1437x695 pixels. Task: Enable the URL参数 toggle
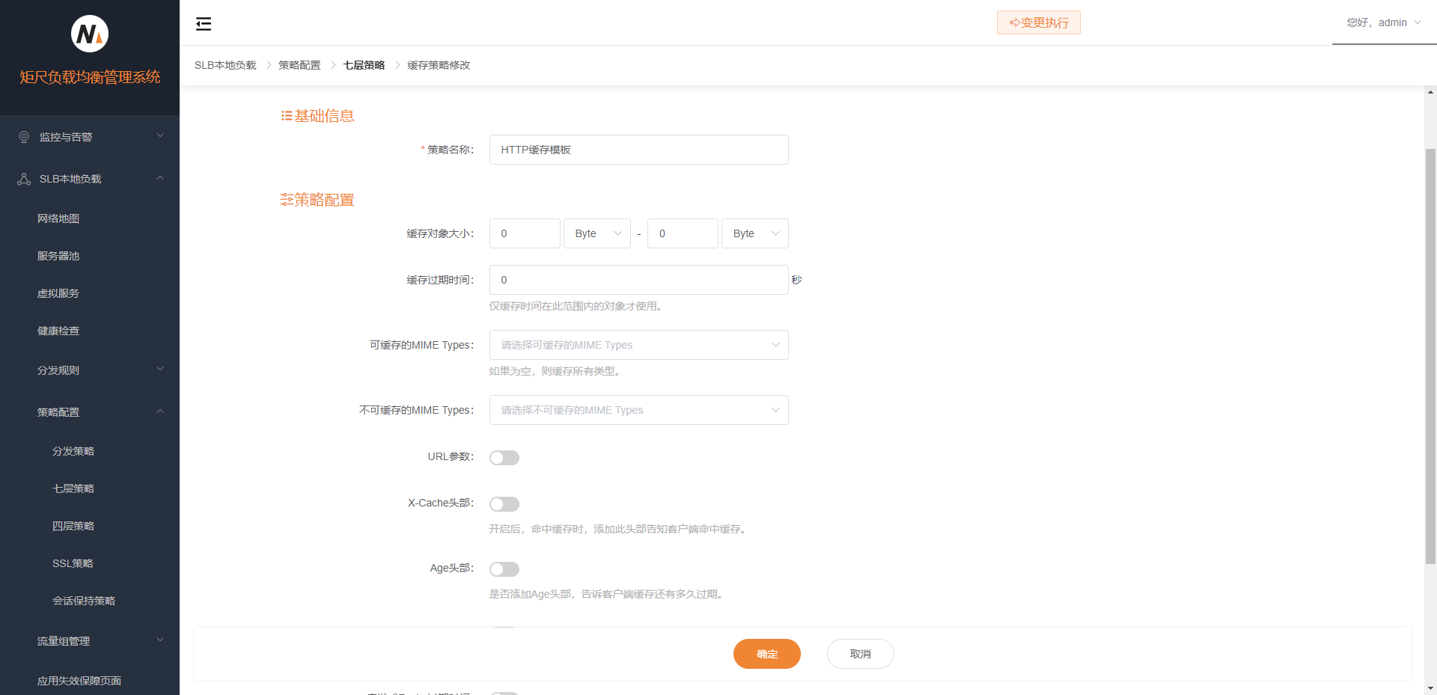click(x=504, y=457)
